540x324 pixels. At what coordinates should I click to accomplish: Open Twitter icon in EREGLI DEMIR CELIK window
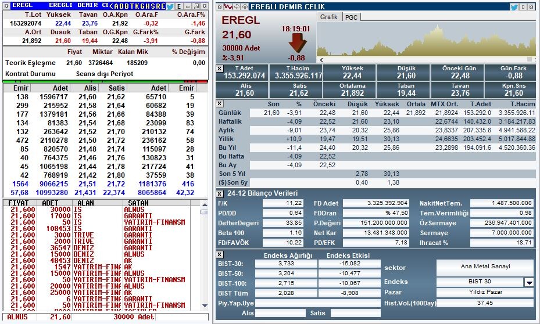514,6
